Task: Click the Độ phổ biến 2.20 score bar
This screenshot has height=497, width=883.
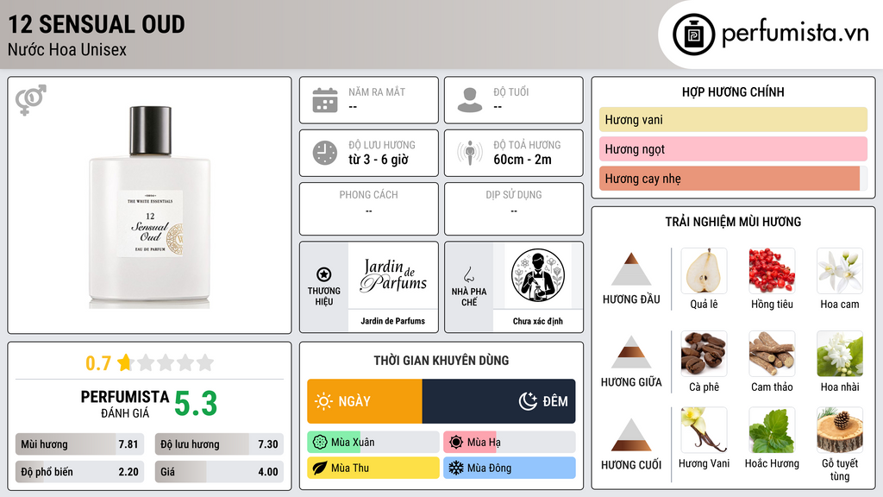Action: pos(79,472)
